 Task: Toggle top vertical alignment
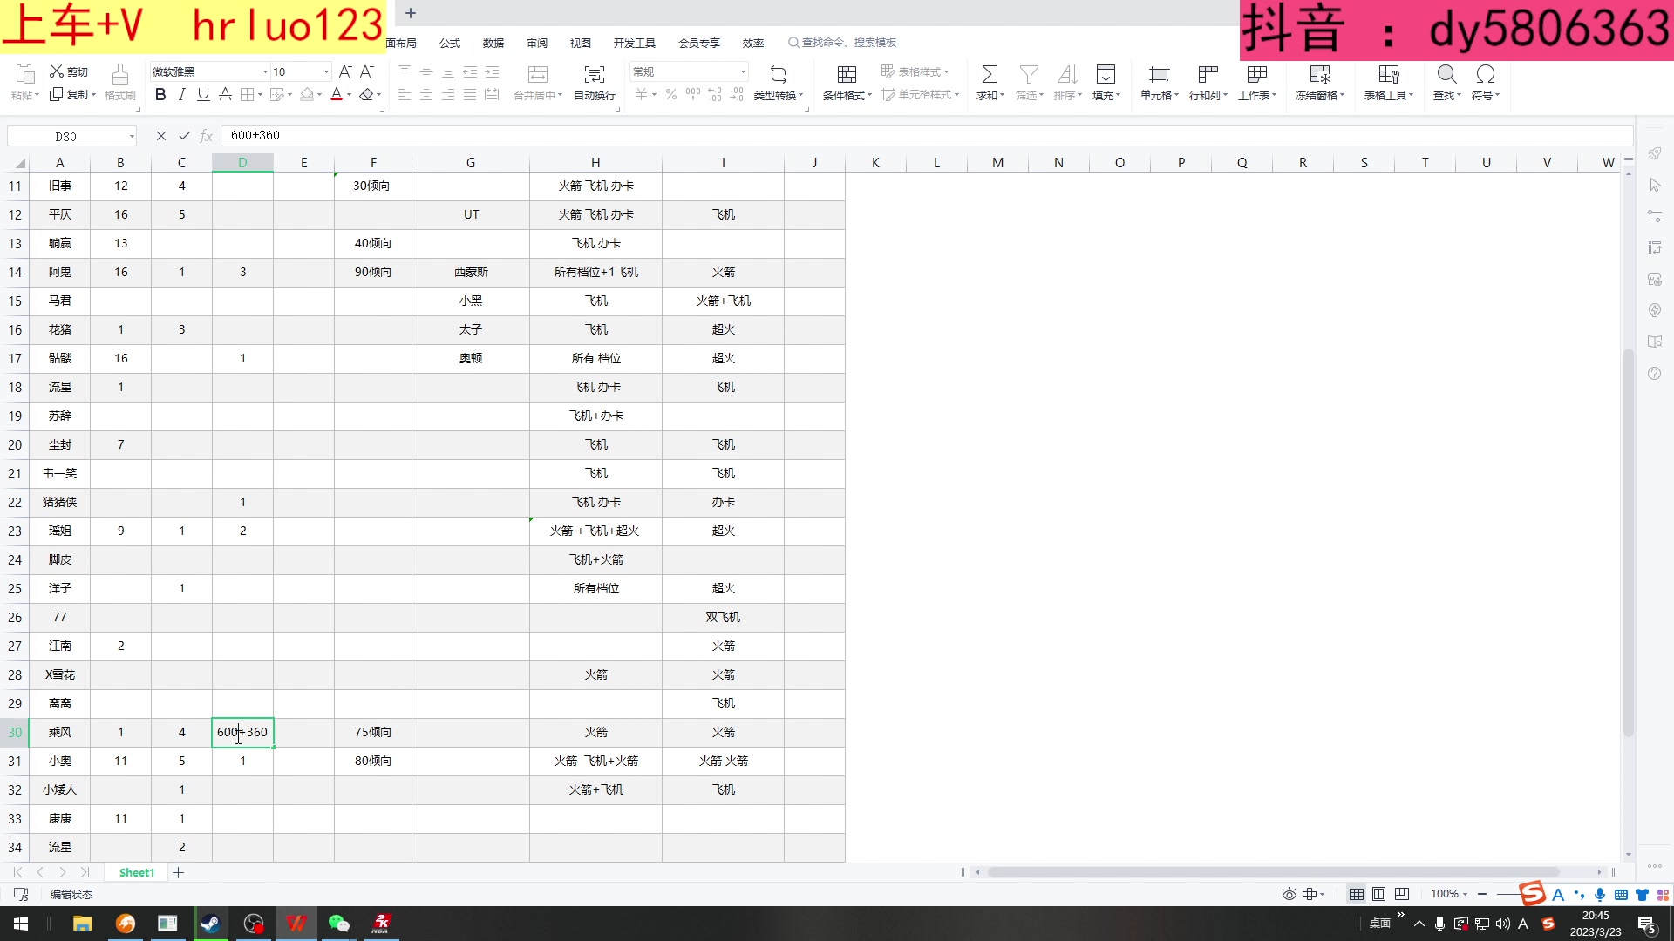(x=405, y=71)
